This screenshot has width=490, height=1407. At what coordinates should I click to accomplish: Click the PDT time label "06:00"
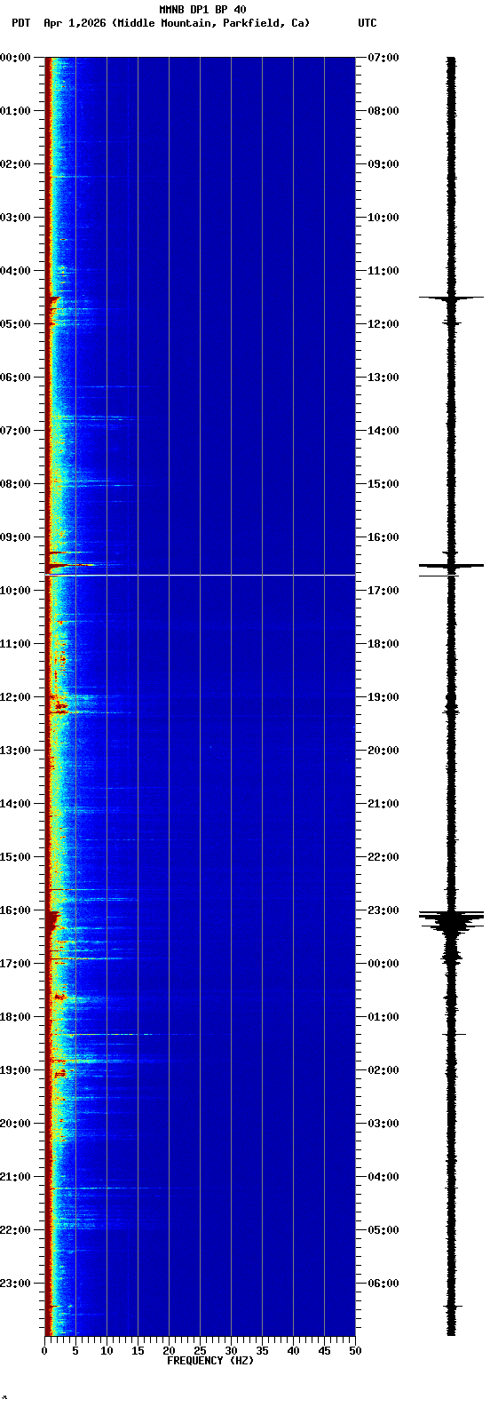[14, 378]
